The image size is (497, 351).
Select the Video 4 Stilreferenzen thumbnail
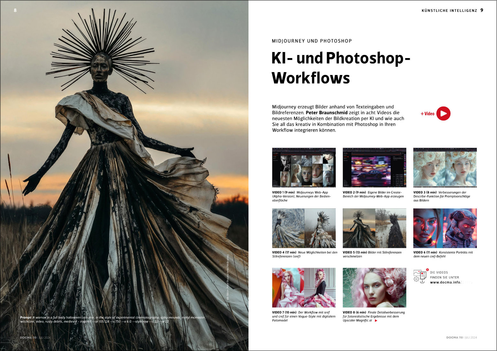click(x=304, y=228)
